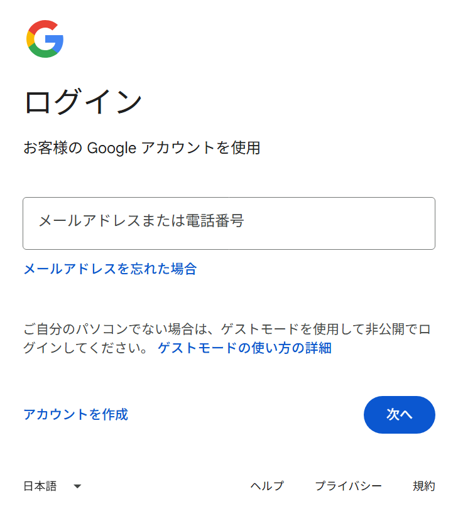Focus the メールアドレスまたは電話番号 input field
Screen dimensions: 458x514
229,223
